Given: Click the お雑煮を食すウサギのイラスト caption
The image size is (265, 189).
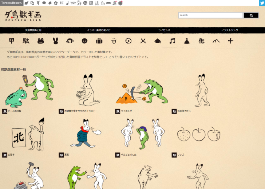Looking at the screenshot, I should point(80,111).
